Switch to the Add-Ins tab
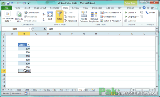Viewport: 160px width, 97px height. tap(110, 8)
